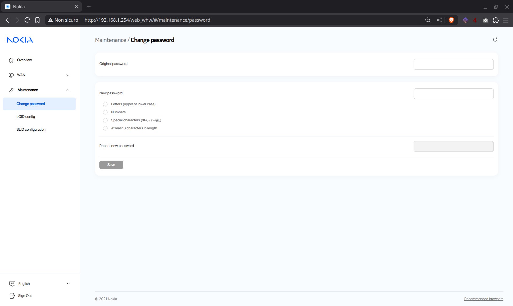513x306 pixels.
Task: Expand the WAN menu chevron
Action: pos(68,75)
